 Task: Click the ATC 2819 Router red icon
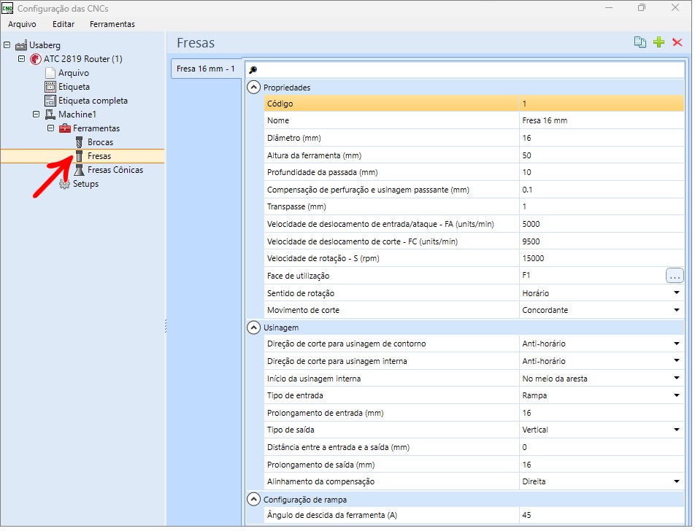pyautogui.click(x=36, y=59)
